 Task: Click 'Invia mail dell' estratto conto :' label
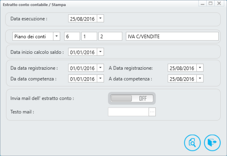[42, 98]
